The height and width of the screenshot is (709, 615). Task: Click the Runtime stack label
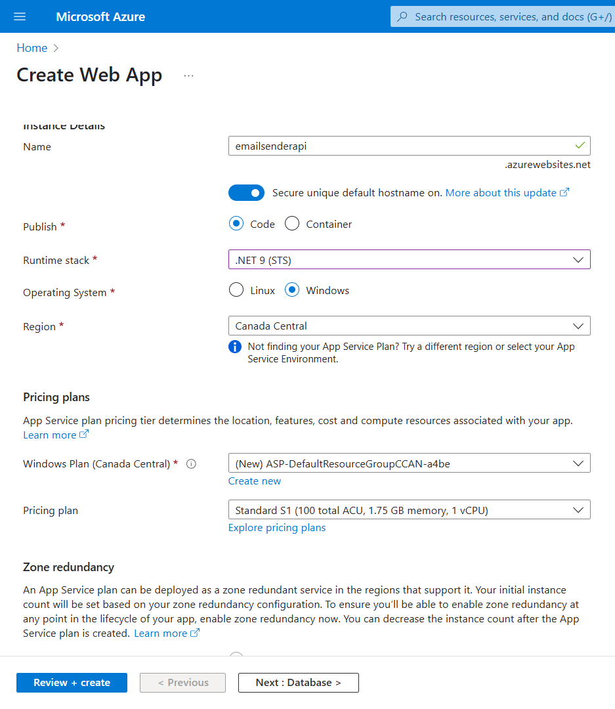click(56, 261)
